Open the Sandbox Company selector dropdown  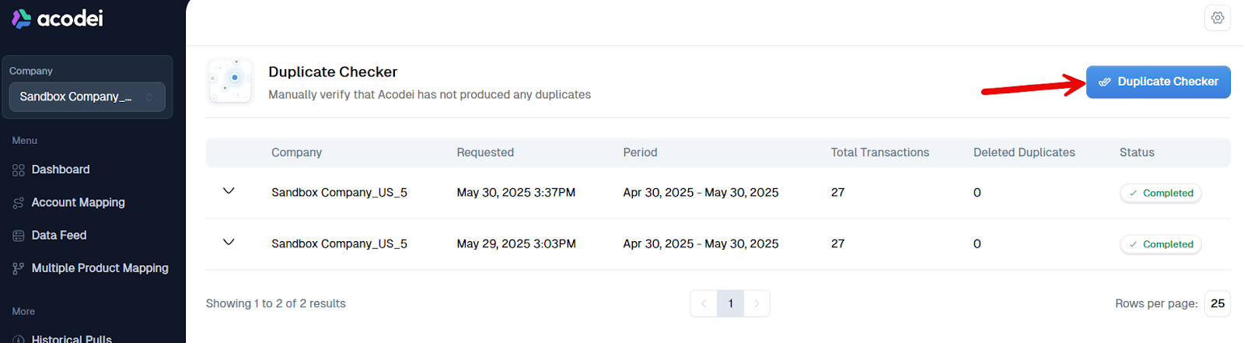click(87, 97)
